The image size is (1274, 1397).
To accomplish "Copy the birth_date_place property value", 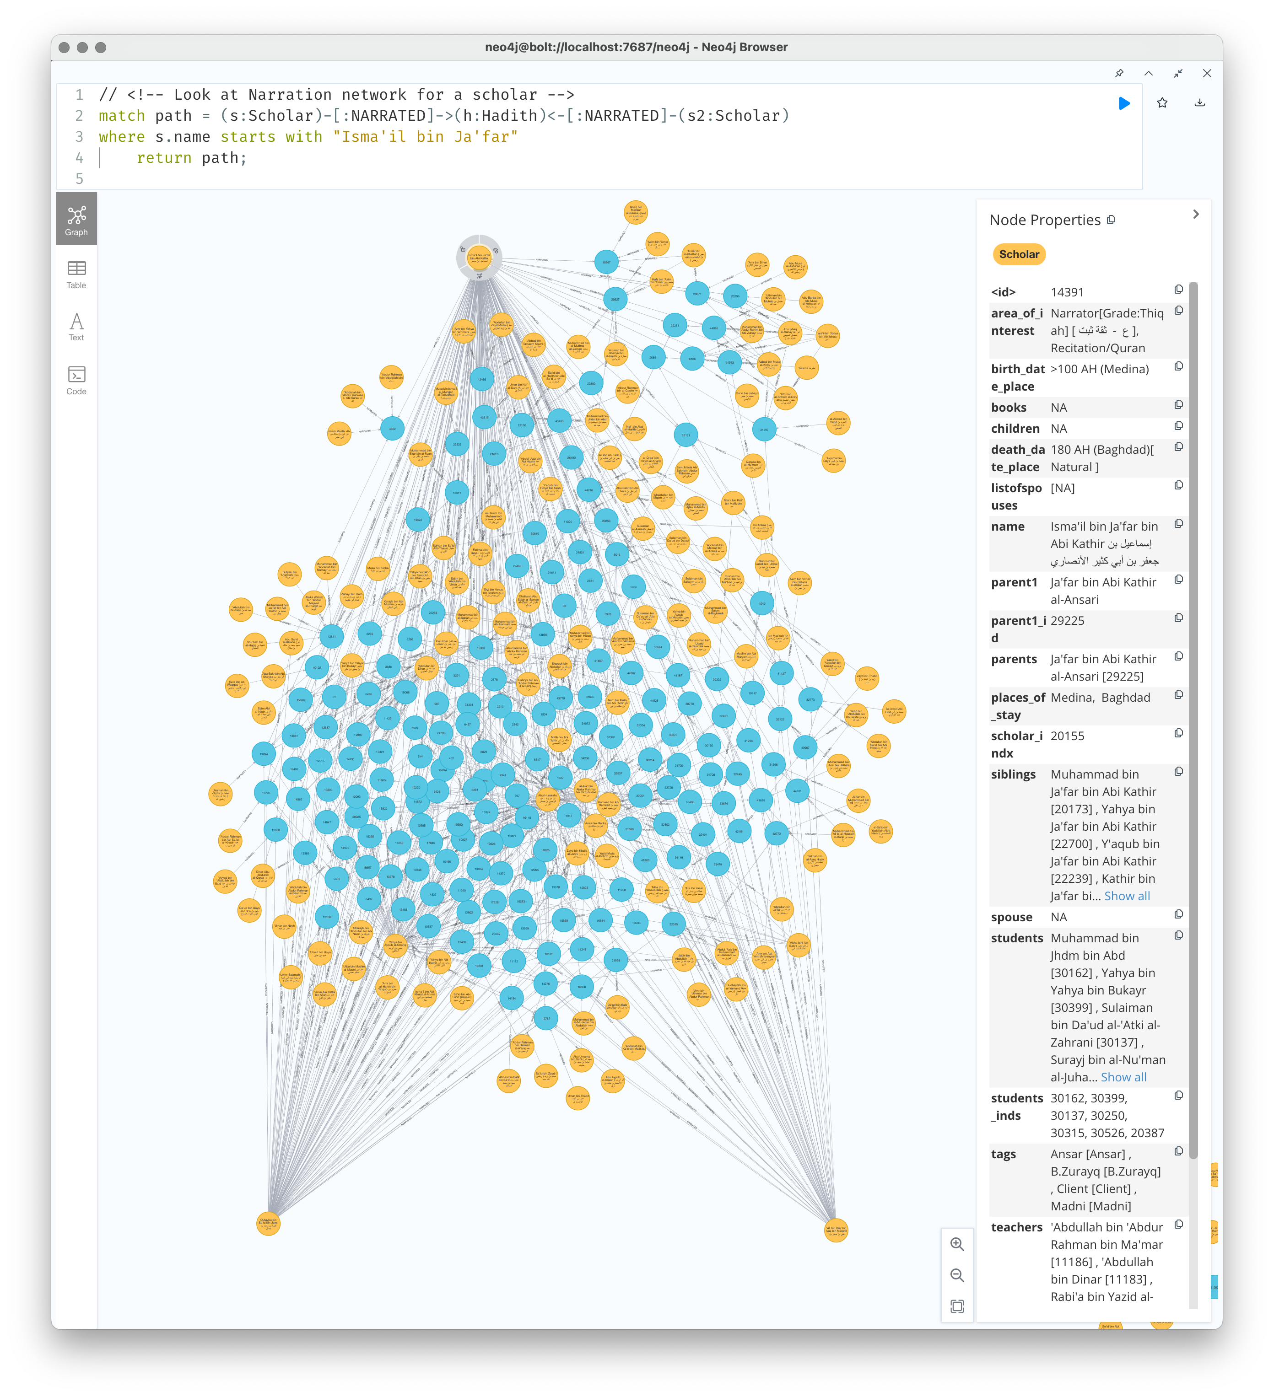I will [x=1178, y=366].
